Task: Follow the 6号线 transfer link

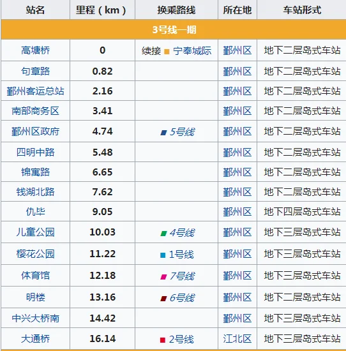Action: (x=182, y=298)
